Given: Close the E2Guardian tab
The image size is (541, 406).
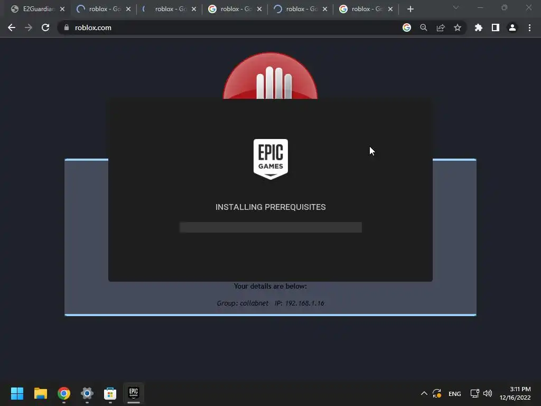Looking at the screenshot, I should 62,9.
